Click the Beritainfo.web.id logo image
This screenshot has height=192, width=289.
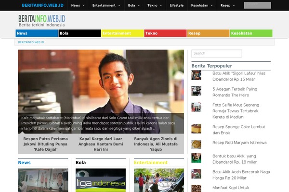click(41, 21)
